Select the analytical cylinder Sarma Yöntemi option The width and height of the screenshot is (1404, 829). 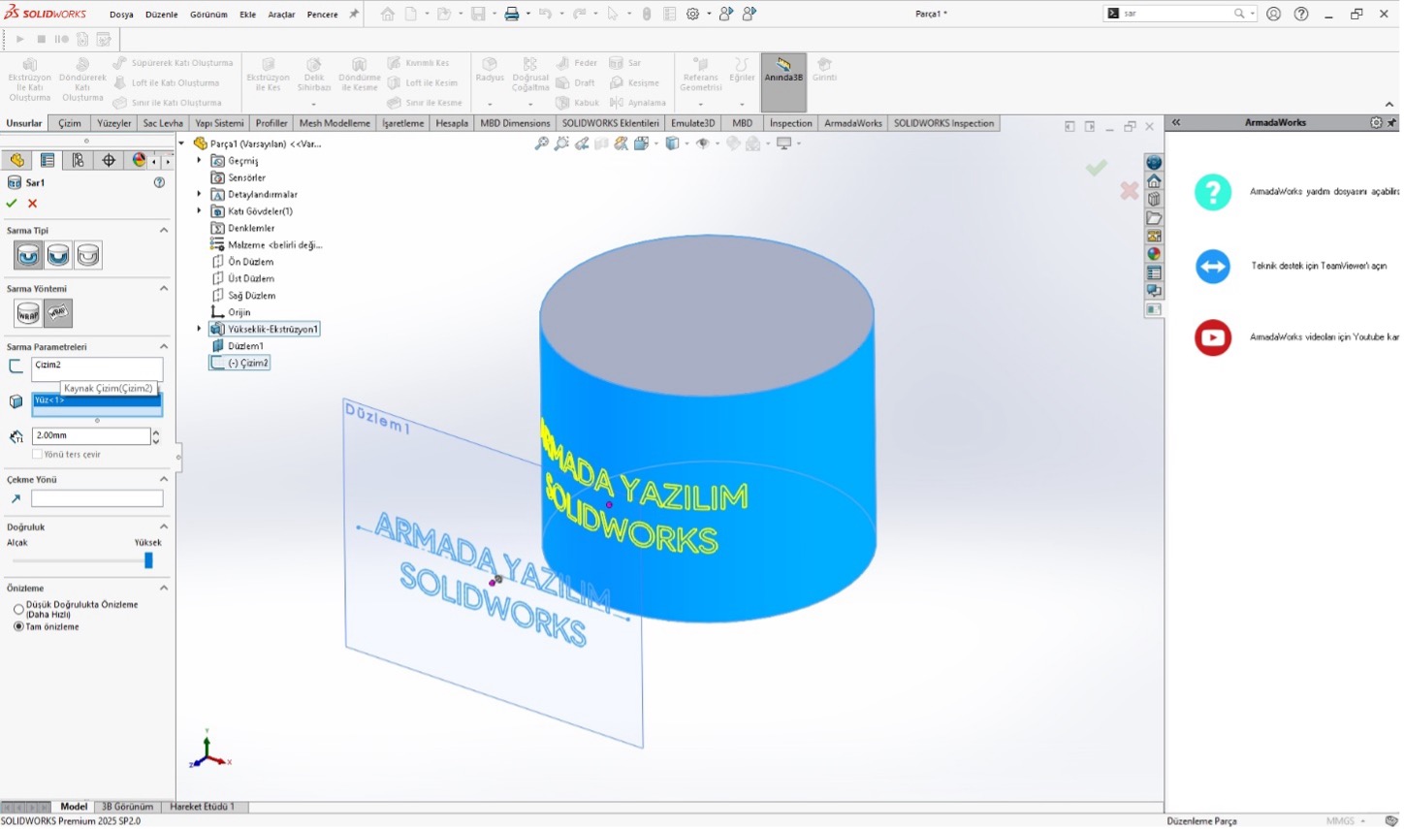point(28,314)
